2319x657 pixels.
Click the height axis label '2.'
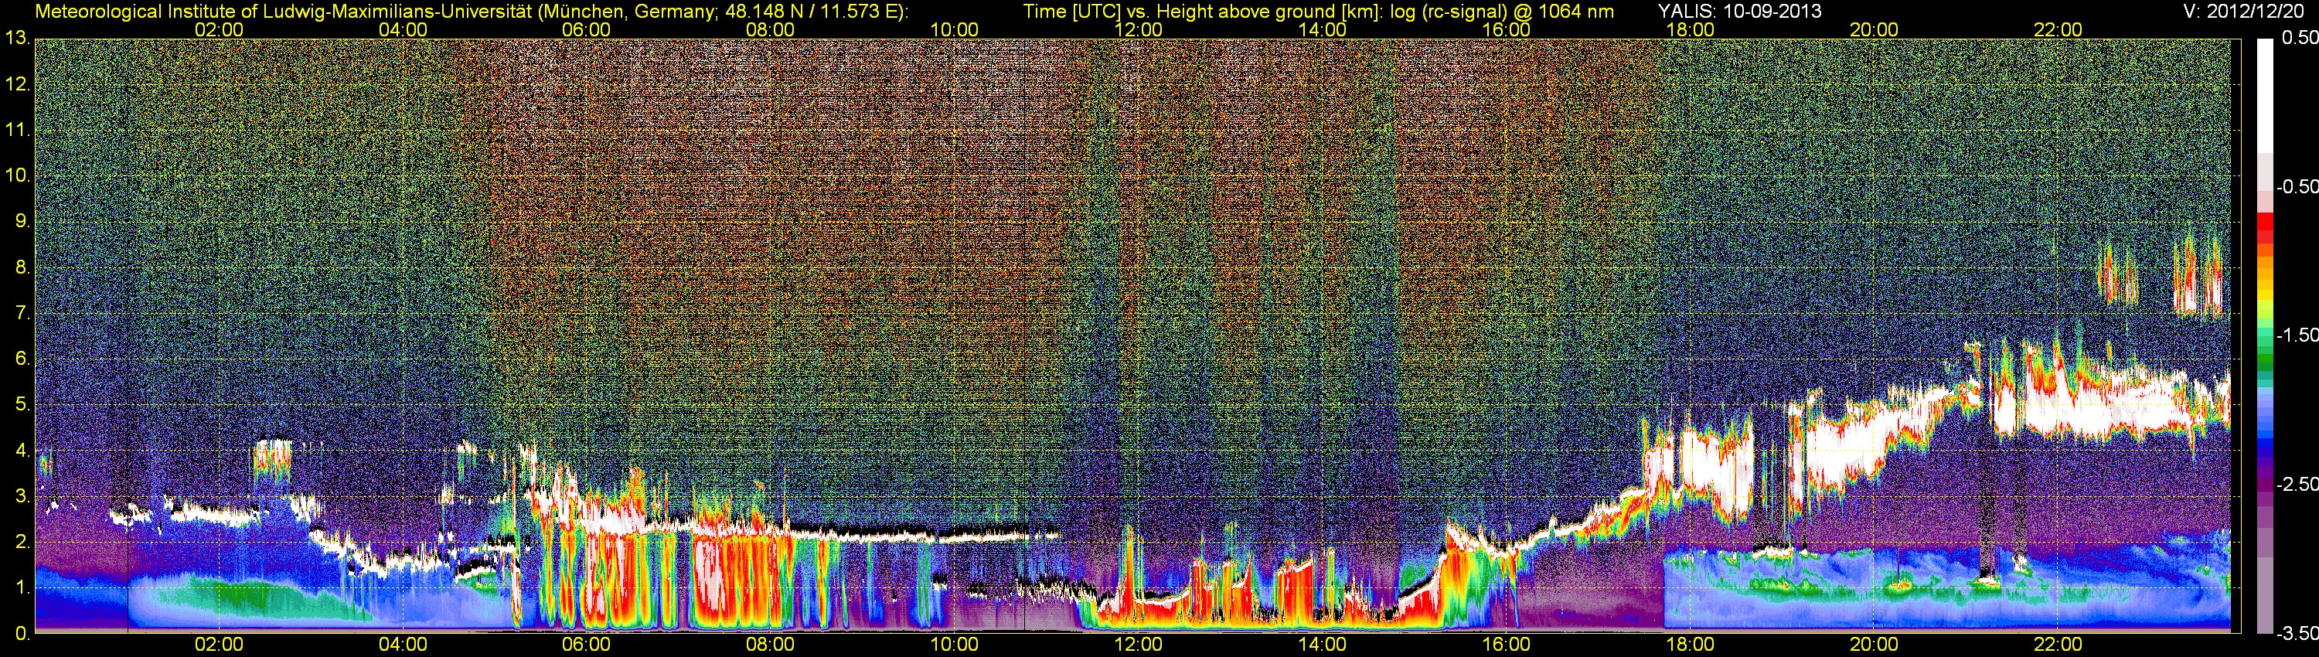coord(22,543)
